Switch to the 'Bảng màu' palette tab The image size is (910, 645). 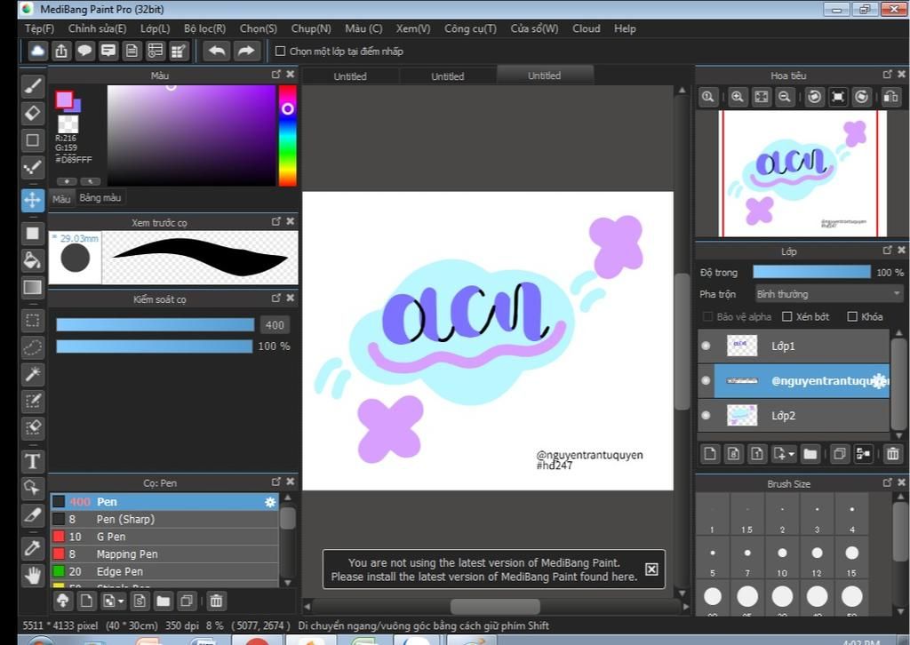[x=100, y=198]
